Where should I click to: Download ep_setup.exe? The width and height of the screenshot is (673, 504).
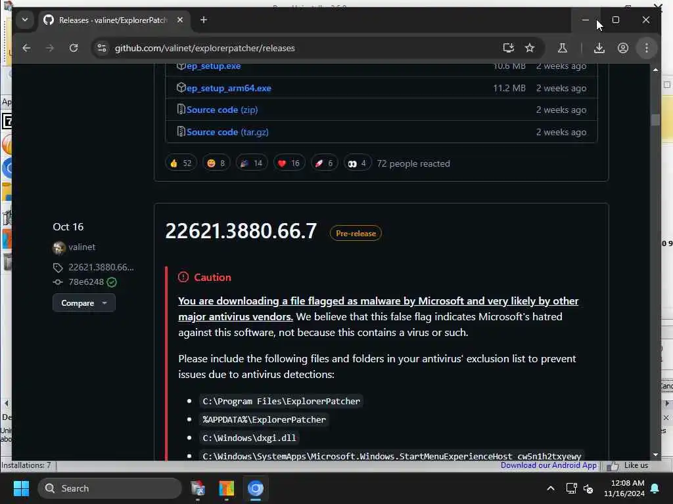214,66
